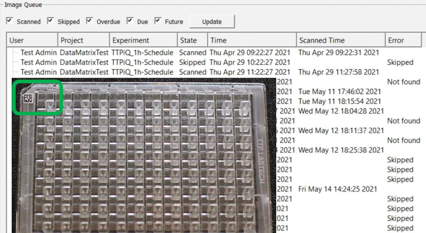Click the Not found error above Tue May 11 17:46:02

point(404,82)
